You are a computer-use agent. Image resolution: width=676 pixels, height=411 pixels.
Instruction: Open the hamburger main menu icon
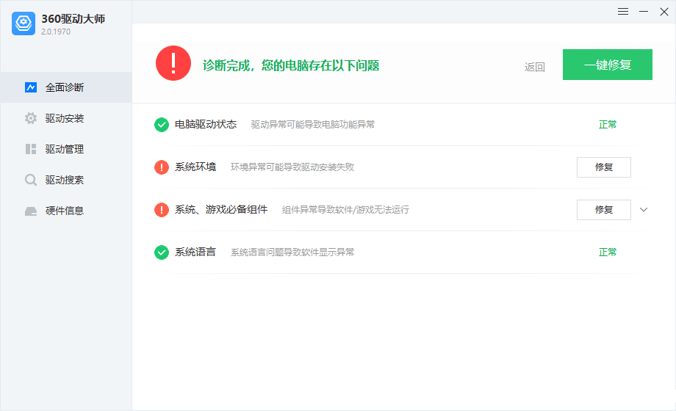(x=623, y=12)
